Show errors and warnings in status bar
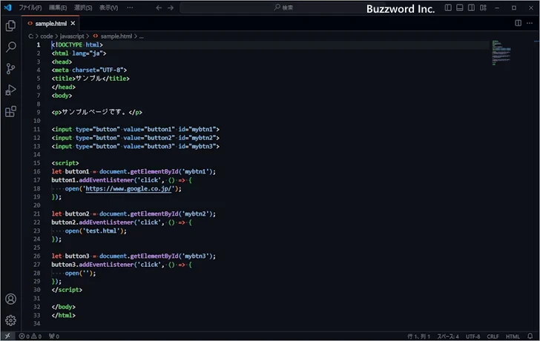 (30, 337)
